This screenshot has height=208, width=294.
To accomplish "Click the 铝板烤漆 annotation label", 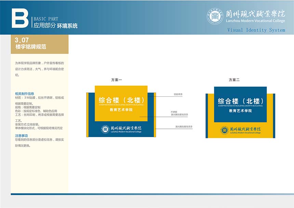I will point(178,94).
